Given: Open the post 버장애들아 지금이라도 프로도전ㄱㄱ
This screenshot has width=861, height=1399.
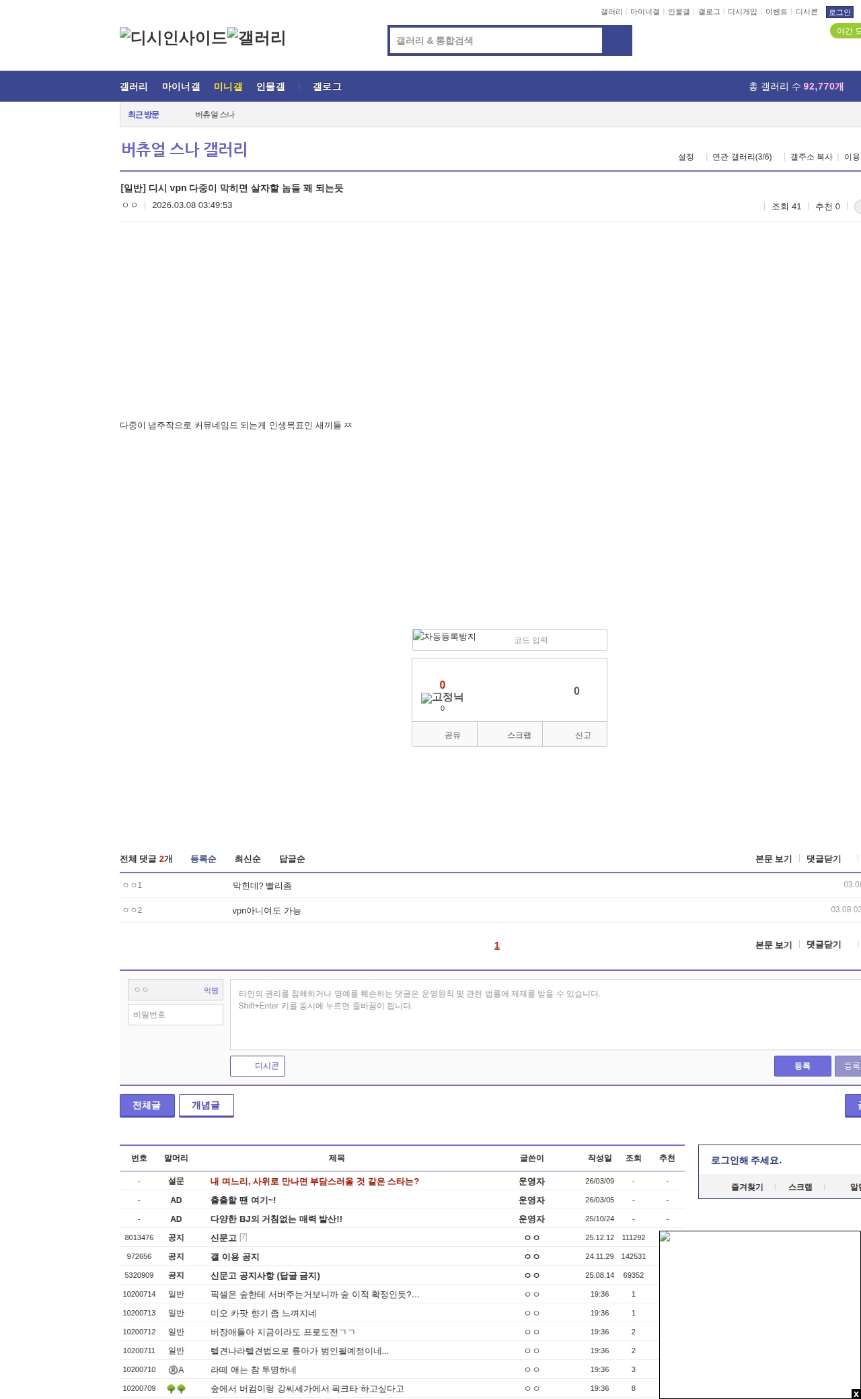Looking at the screenshot, I should click(283, 1332).
